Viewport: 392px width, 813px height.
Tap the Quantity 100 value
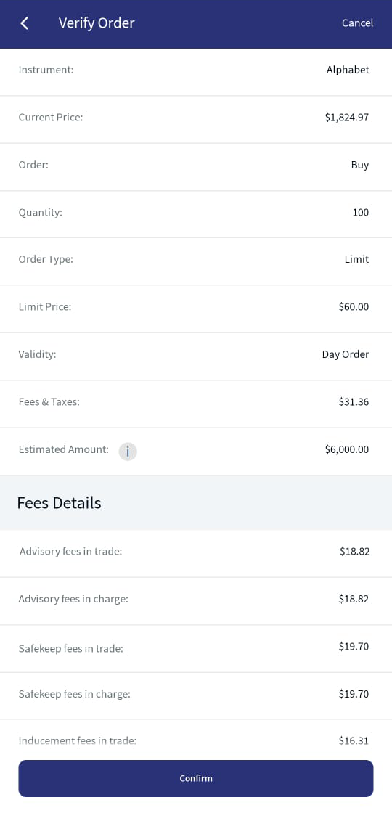(360, 212)
